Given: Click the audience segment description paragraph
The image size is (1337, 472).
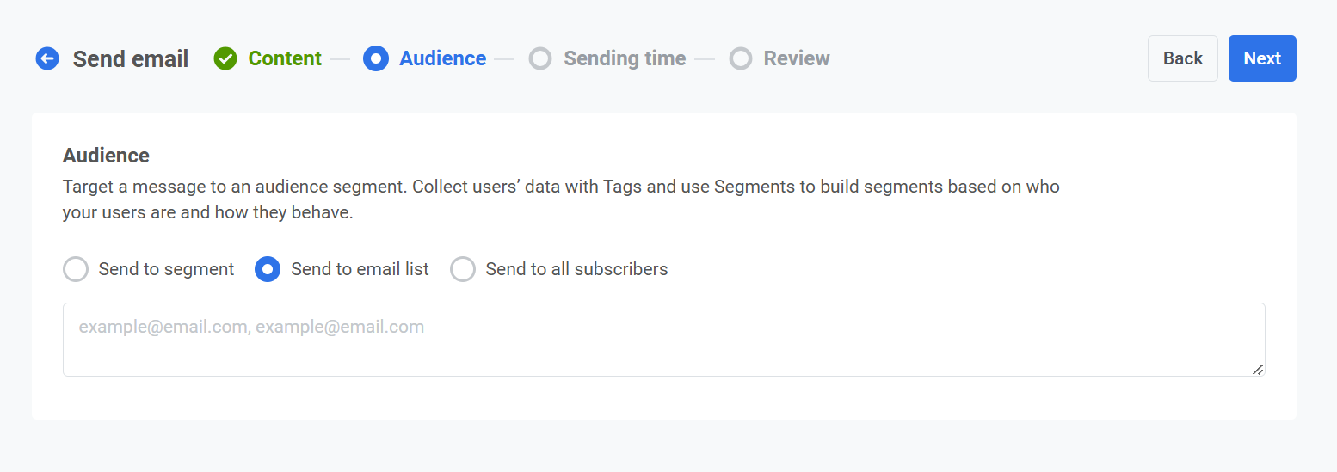Looking at the screenshot, I should (560, 199).
